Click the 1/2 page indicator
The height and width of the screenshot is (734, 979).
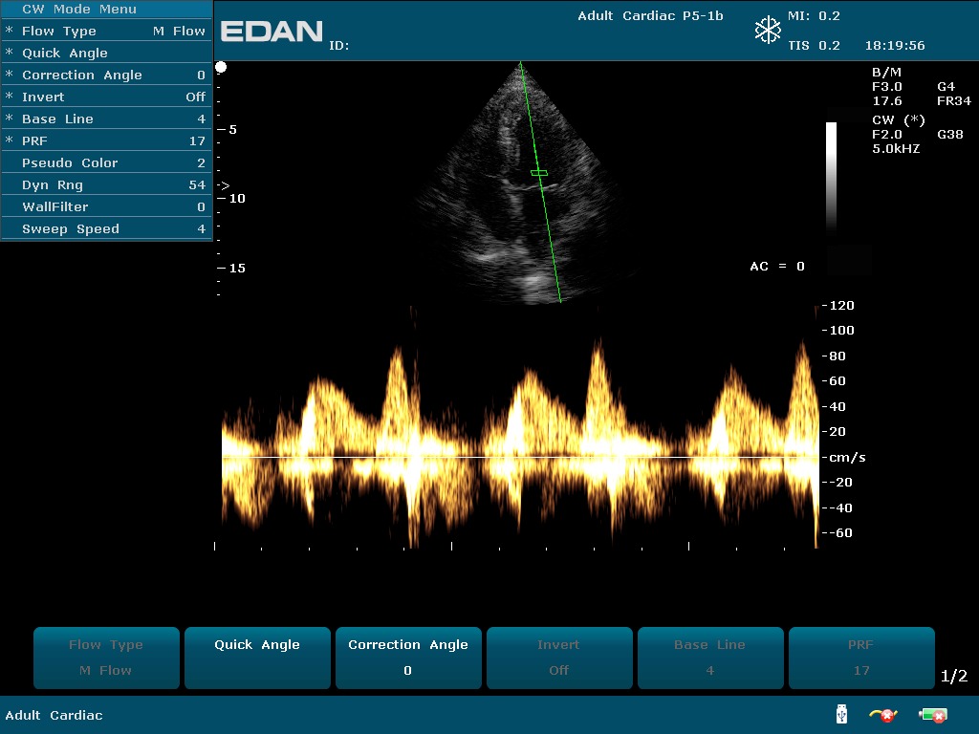pyautogui.click(x=954, y=677)
